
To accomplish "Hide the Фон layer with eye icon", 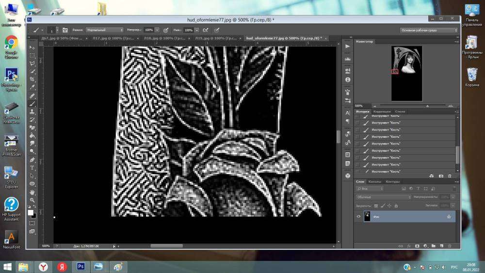I will coord(358,217).
